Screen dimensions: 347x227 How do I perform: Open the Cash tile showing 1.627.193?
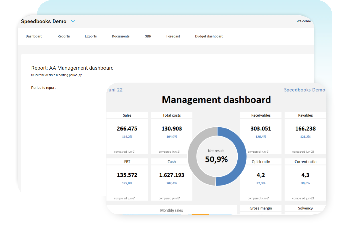[x=171, y=175]
